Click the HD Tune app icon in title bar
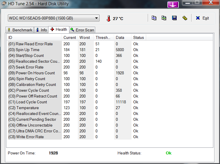This screenshot has width=220, height=164. click(x=4, y=4)
